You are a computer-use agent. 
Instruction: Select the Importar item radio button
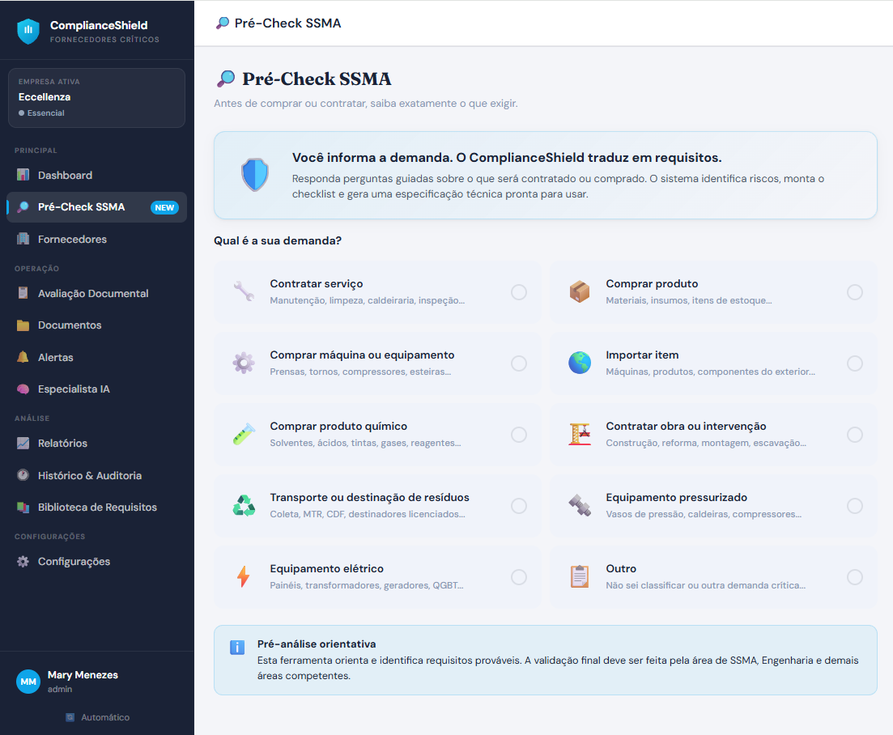pyautogui.click(x=855, y=363)
